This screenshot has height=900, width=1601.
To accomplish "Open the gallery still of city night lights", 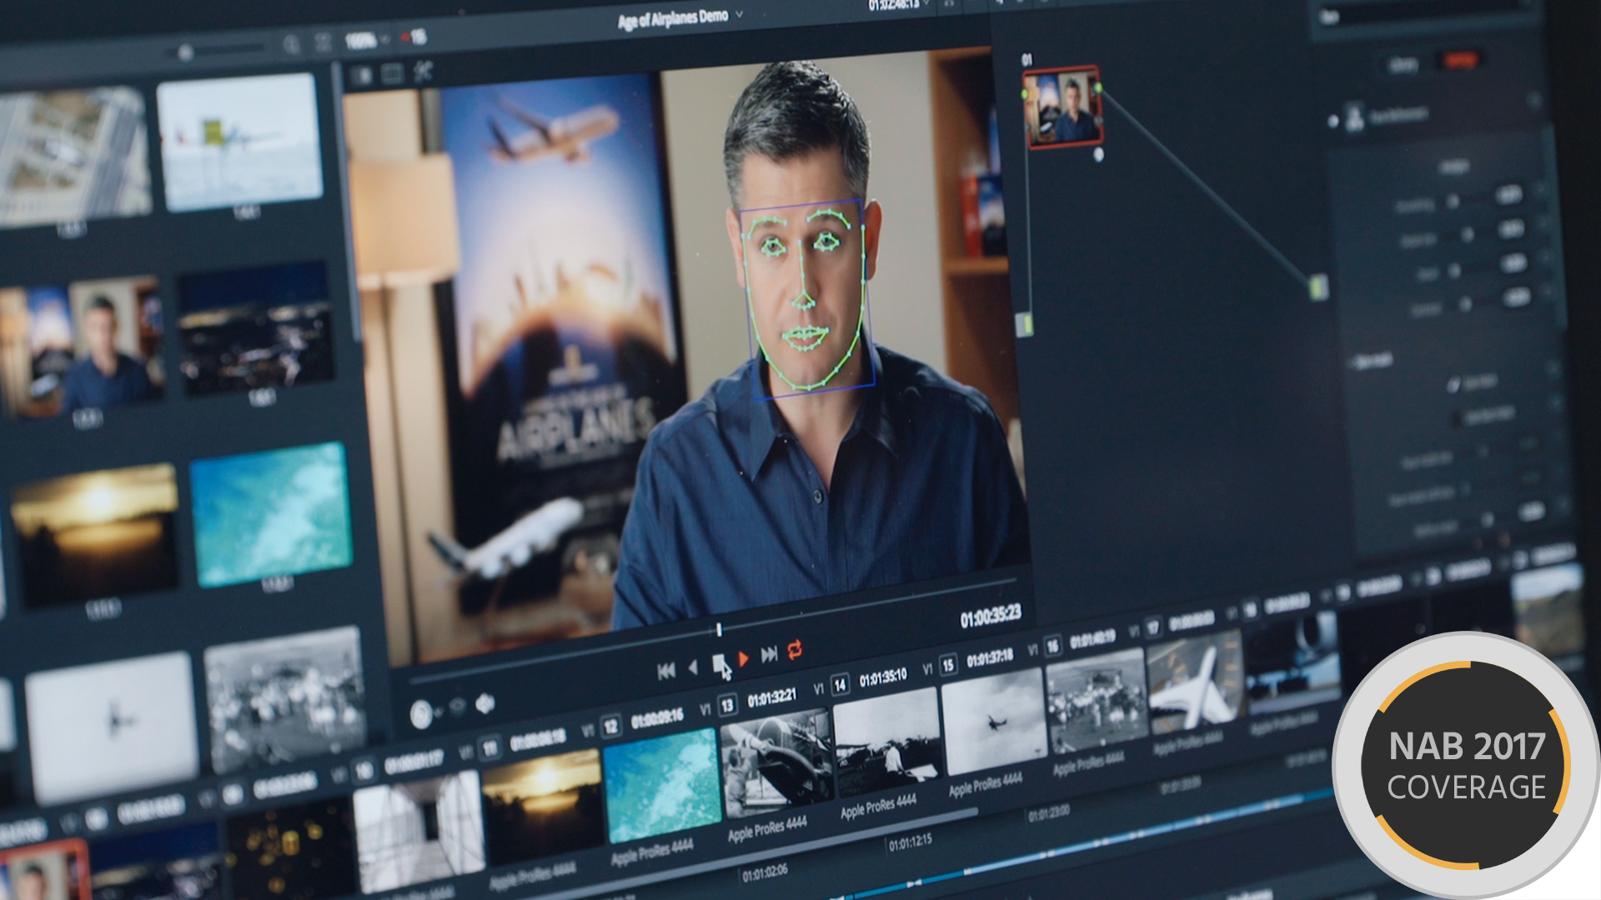I will (257, 327).
